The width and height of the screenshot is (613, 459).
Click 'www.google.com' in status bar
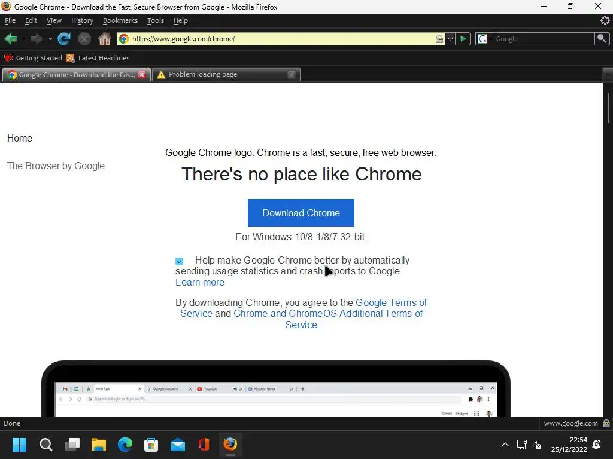(x=570, y=423)
